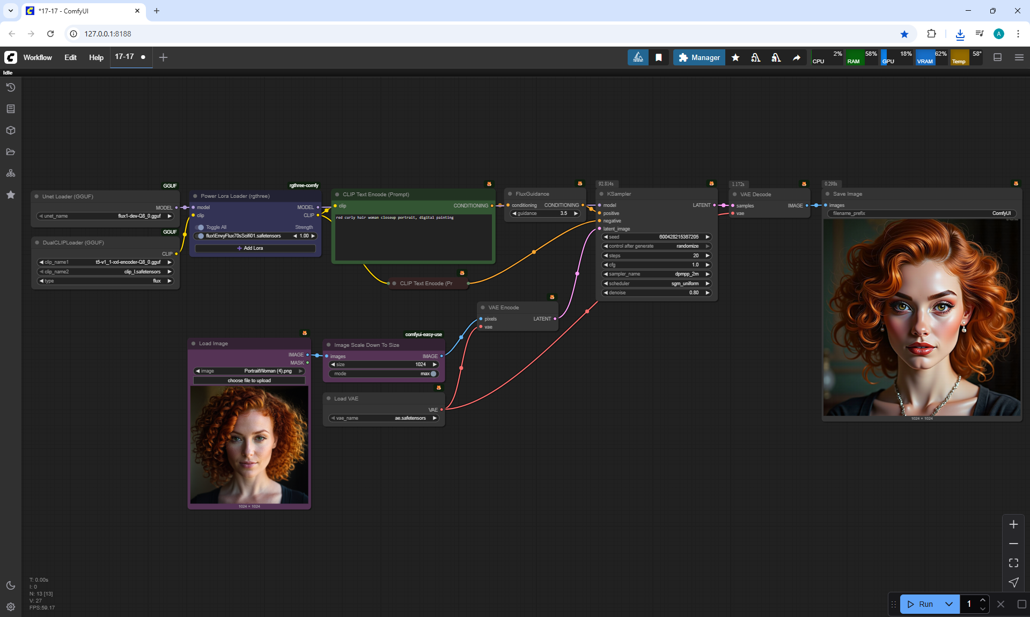Open the workflows folder sidebar icon
Screen dimensions: 1030x617
[x=11, y=152]
